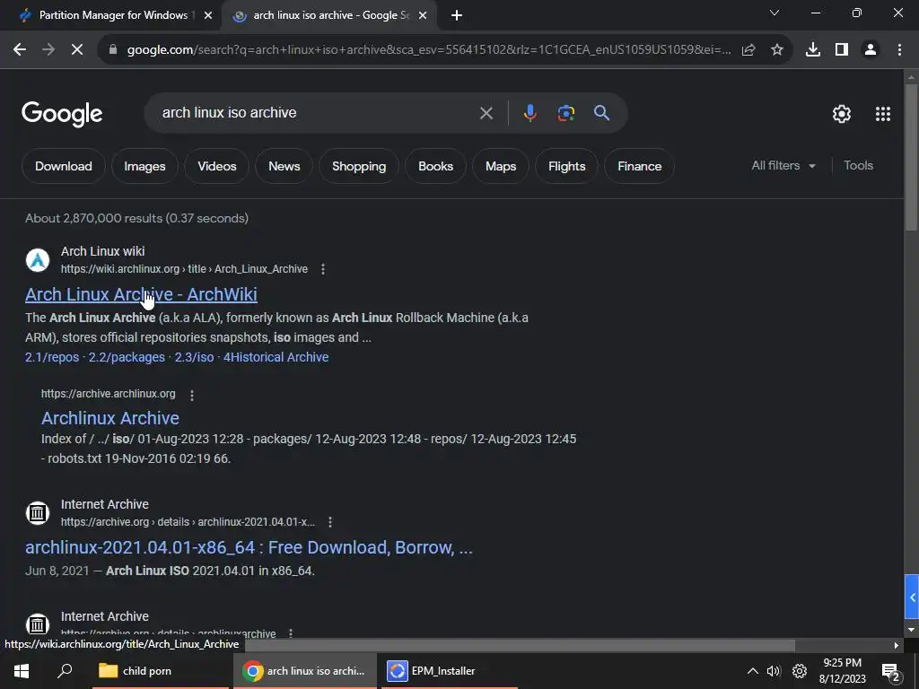Open the Arch Linux wiki result options dots
This screenshot has width=919, height=689.
coord(323,269)
